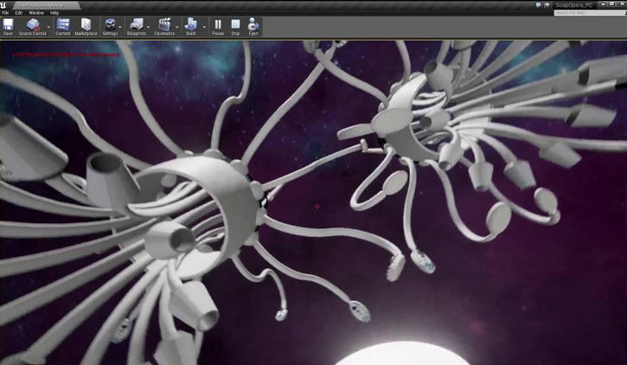Click the Build button
This screenshot has height=365, width=627.
pos(191,27)
